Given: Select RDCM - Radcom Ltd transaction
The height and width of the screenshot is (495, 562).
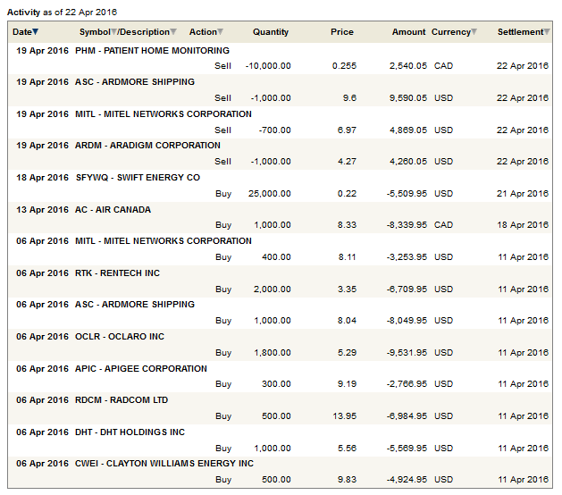Looking at the screenshot, I should click(121, 400).
